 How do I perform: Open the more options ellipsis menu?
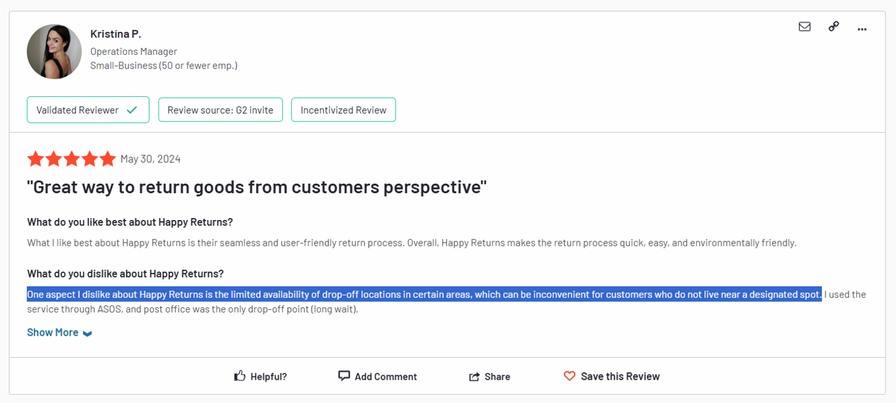pyautogui.click(x=862, y=29)
